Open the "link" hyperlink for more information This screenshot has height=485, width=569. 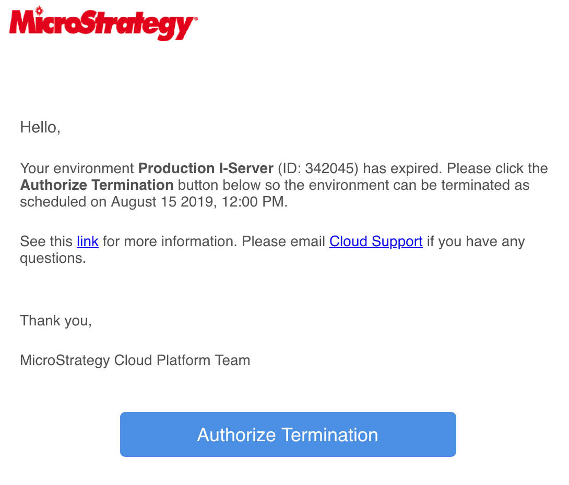(x=88, y=241)
